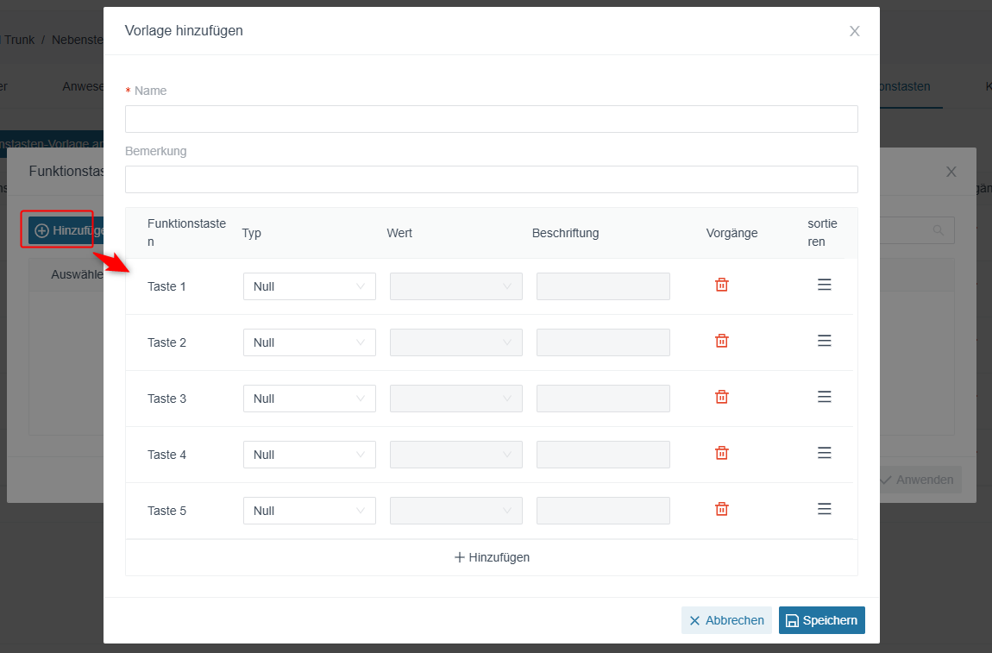The image size is (992, 653).
Task: Open the Typ dropdown for Taste 3
Action: pos(310,399)
